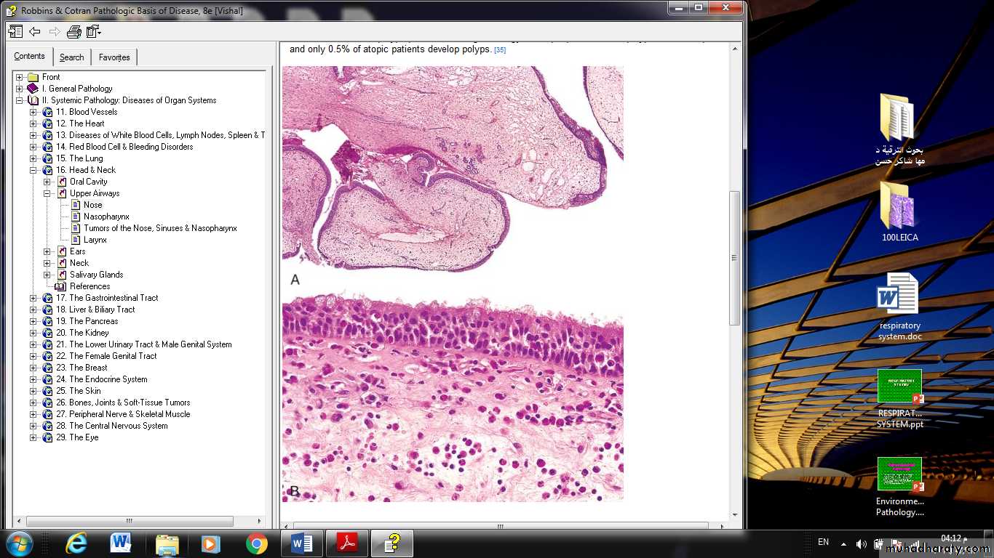Show hidden system tray icons arrow

tap(843, 543)
